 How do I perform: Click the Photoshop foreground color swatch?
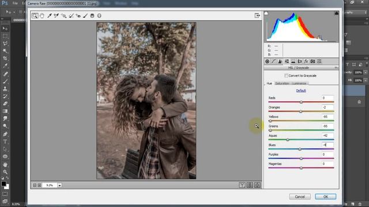pos(3,184)
